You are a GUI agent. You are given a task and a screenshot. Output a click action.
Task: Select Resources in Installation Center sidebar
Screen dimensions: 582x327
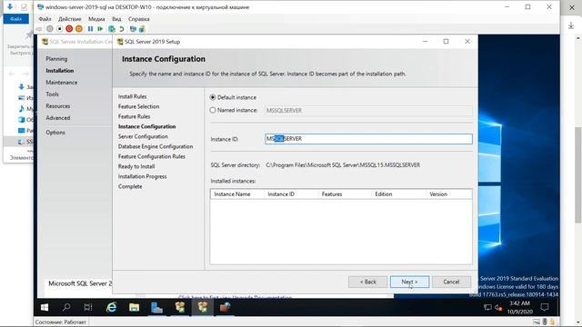[x=58, y=106]
